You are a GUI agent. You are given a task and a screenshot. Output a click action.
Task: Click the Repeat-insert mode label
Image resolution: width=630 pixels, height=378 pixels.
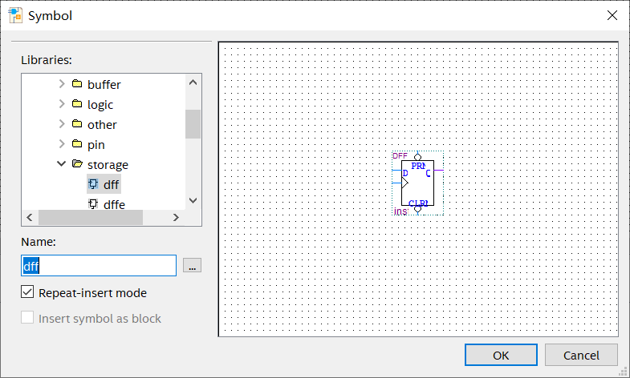tap(92, 293)
